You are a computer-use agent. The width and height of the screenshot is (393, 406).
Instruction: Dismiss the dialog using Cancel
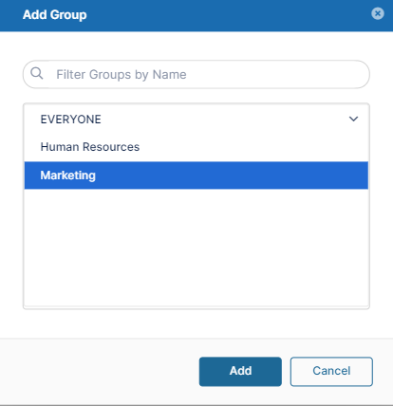pyautogui.click(x=331, y=372)
